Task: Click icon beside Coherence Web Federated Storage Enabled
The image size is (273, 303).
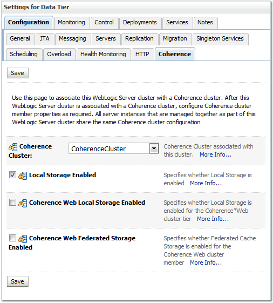Action: coord(23,239)
